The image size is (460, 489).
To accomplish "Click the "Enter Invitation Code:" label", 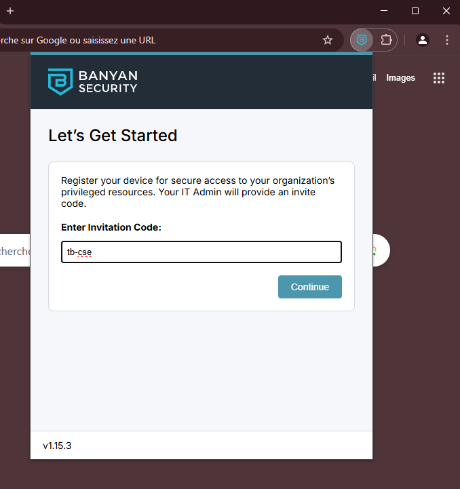I will pos(111,227).
